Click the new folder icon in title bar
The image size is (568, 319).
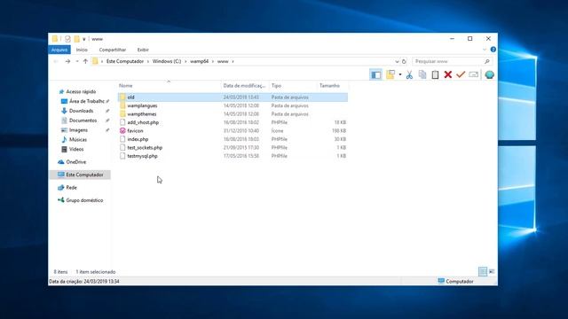click(x=76, y=39)
